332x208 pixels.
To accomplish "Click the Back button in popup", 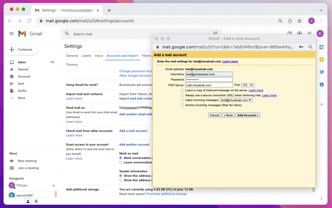I will 228,115.
